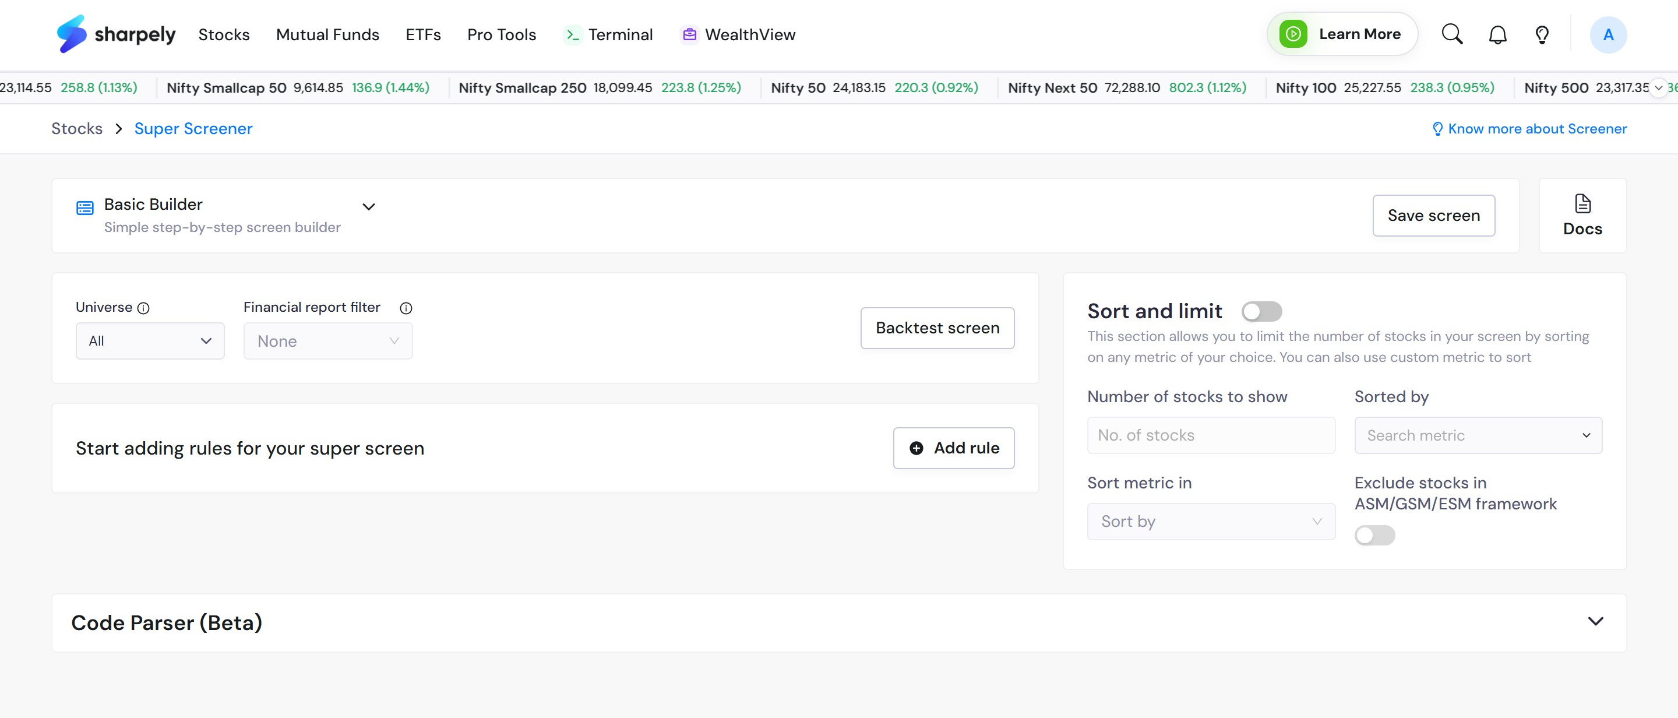Expand the index ticker dropdown arrow

[x=1658, y=88]
